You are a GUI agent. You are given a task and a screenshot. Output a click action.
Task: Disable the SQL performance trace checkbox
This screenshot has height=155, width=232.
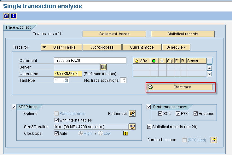tap(160, 114)
